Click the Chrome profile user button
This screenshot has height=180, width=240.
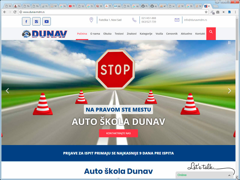click(x=217, y=2)
